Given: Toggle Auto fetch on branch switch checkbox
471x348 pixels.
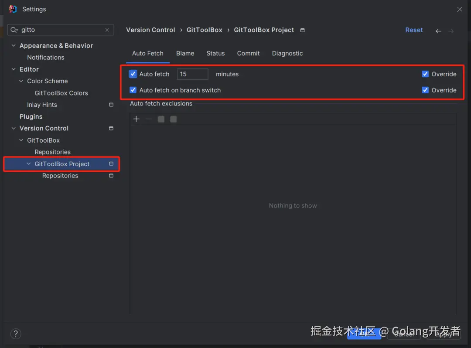Looking at the screenshot, I should [133, 90].
